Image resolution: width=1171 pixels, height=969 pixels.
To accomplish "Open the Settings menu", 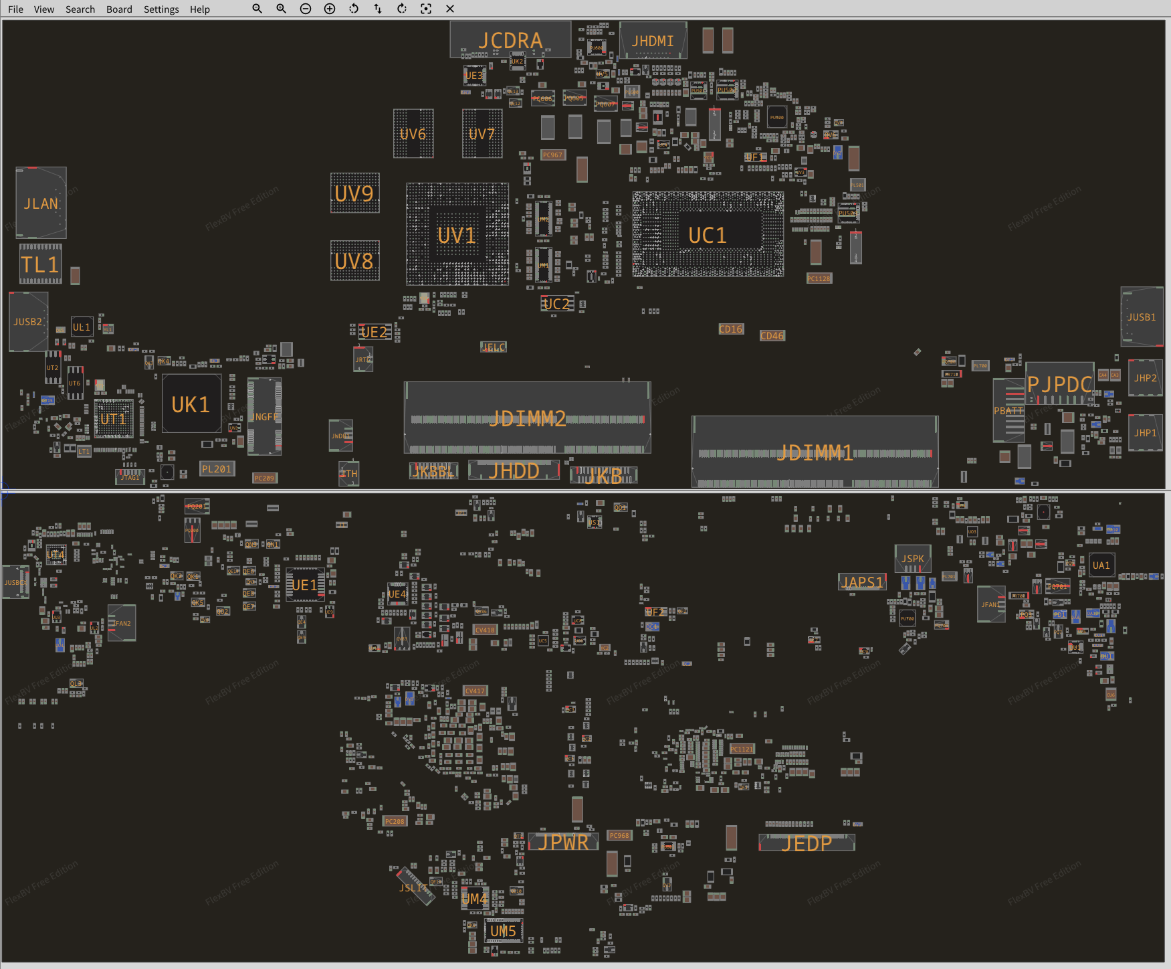I will (x=161, y=9).
